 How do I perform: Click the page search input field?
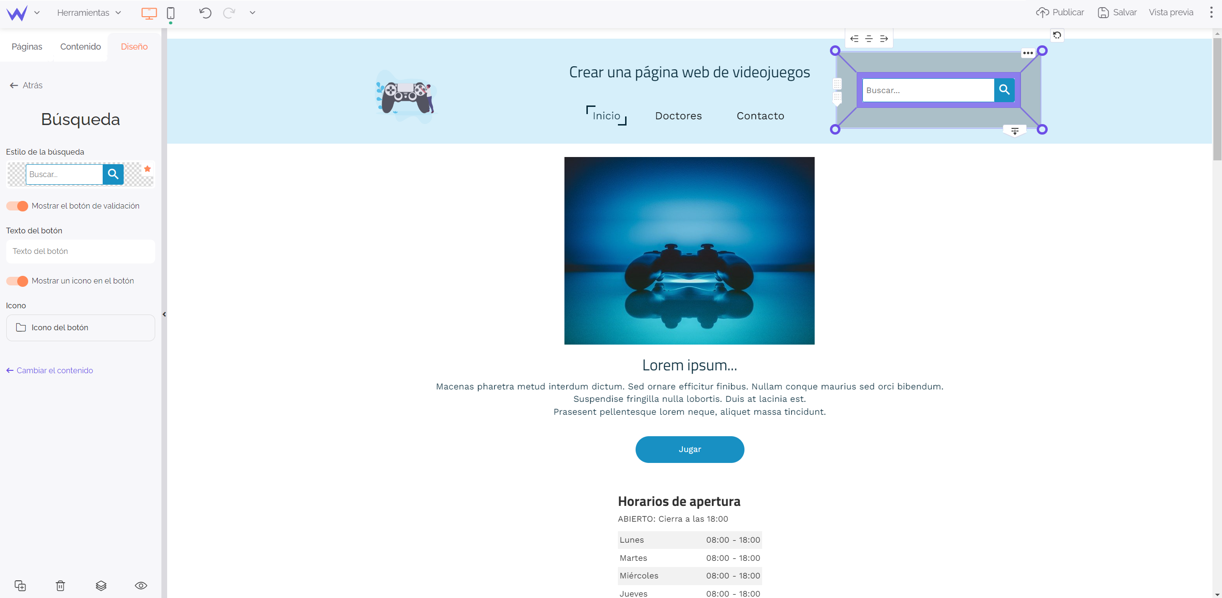[928, 90]
